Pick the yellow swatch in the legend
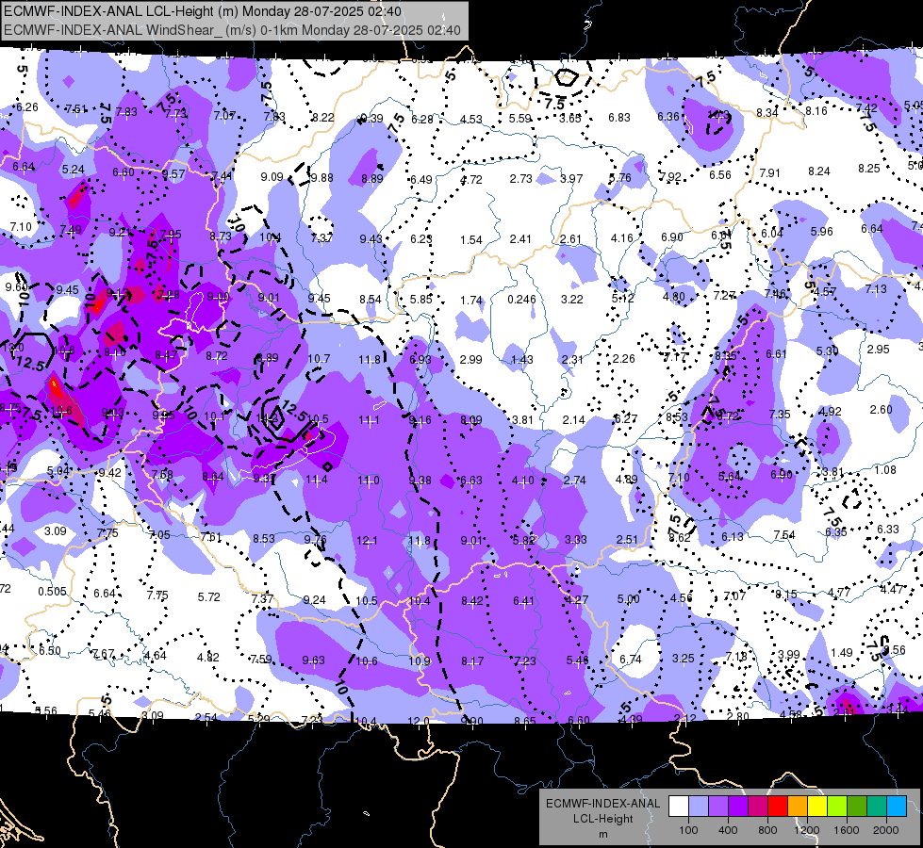Viewport: 923px width, 848px height. coord(817,807)
